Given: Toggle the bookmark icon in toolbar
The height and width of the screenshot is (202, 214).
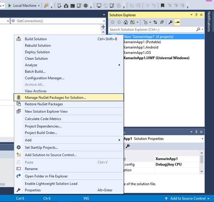Looking at the screenshot, I should point(163,5).
